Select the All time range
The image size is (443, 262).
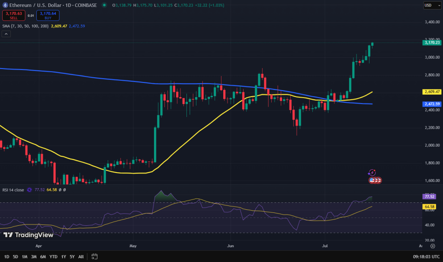click(x=81, y=257)
